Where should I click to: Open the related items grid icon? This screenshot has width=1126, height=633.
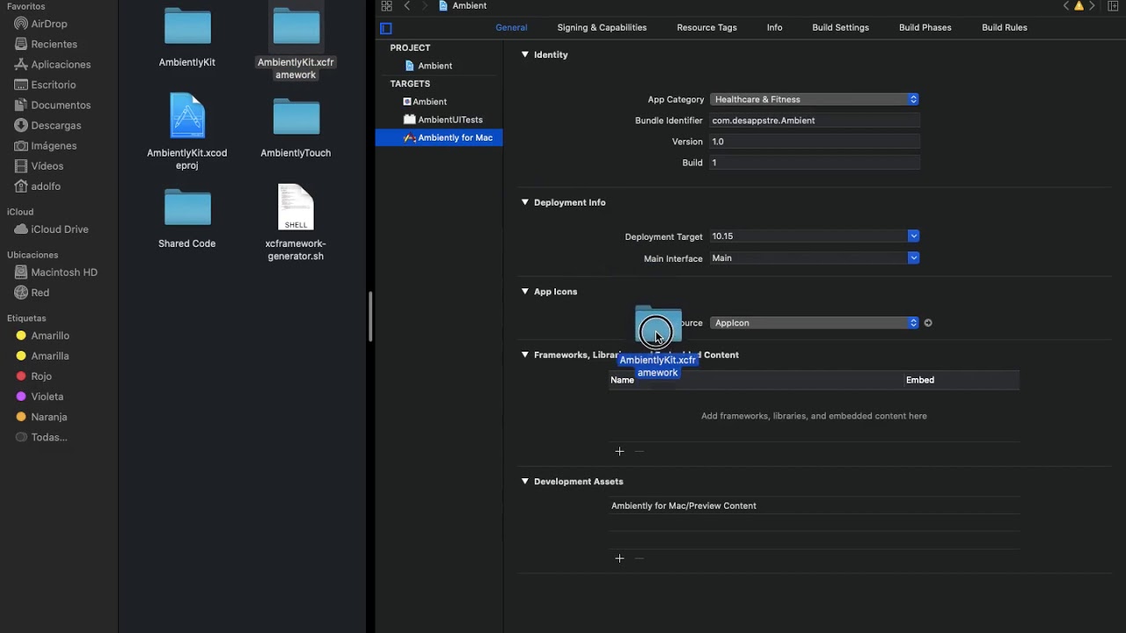386,6
